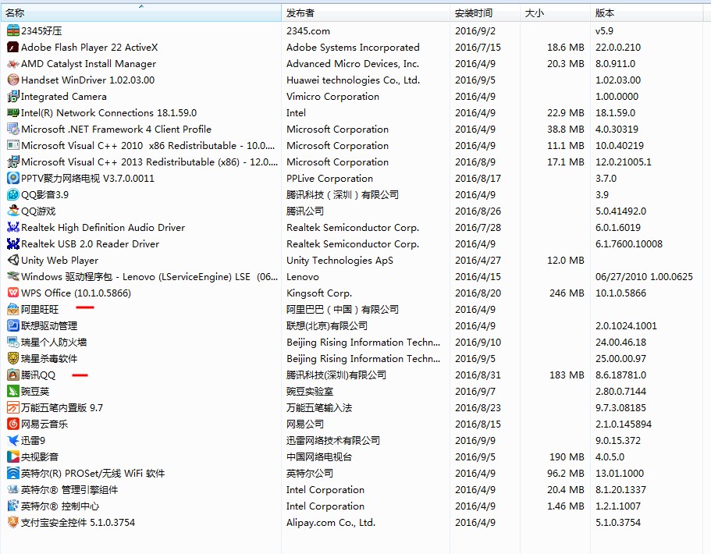Select the '腾讯QQ' program name
This screenshot has width=711, height=554.
pyautogui.click(x=38, y=375)
